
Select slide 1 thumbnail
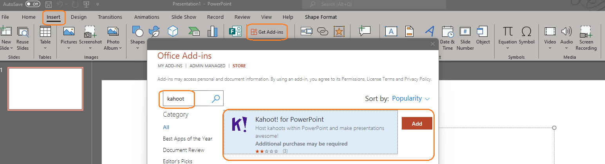point(45,89)
